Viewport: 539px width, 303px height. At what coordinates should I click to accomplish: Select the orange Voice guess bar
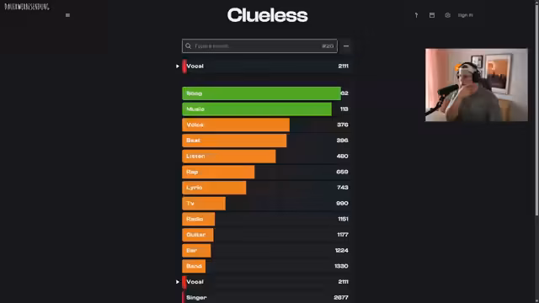coord(236,125)
